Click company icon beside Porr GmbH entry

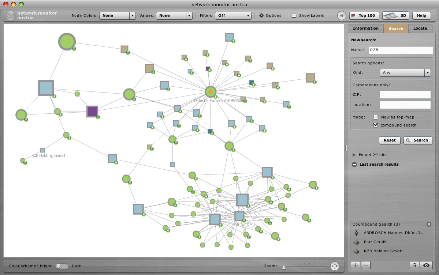click(356, 242)
